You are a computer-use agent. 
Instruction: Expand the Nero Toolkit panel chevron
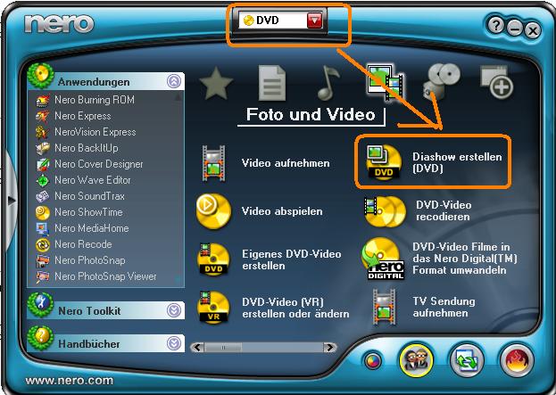[x=174, y=310]
